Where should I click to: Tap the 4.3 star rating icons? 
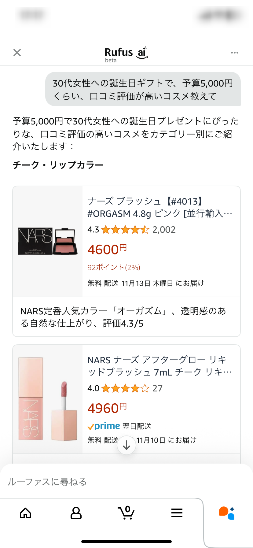click(125, 230)
